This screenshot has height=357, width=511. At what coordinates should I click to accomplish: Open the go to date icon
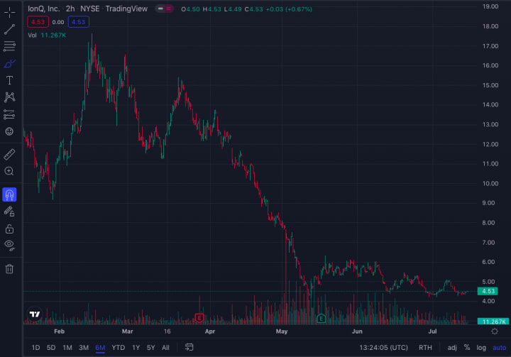coord(189,348)
